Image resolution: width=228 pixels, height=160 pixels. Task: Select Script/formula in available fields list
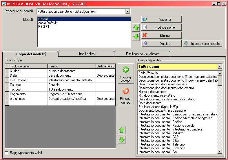coord(147,73)
